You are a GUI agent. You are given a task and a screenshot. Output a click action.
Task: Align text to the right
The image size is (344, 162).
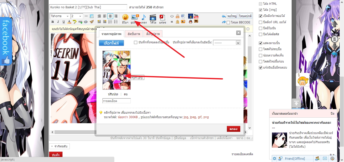tap(116, 16)
